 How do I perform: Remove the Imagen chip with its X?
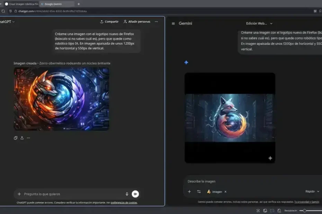(225, 192)
